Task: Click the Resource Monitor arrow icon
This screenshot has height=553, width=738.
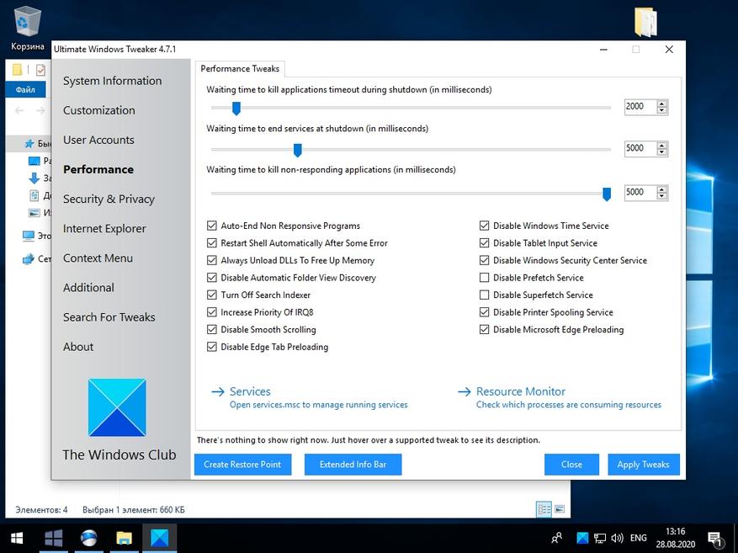Action: (464, 391)
